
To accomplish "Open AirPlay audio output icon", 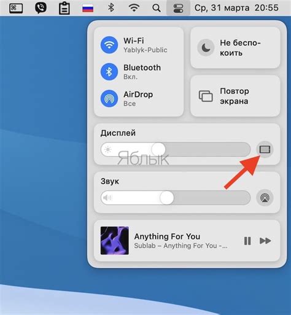I will (x=265, y=198).
